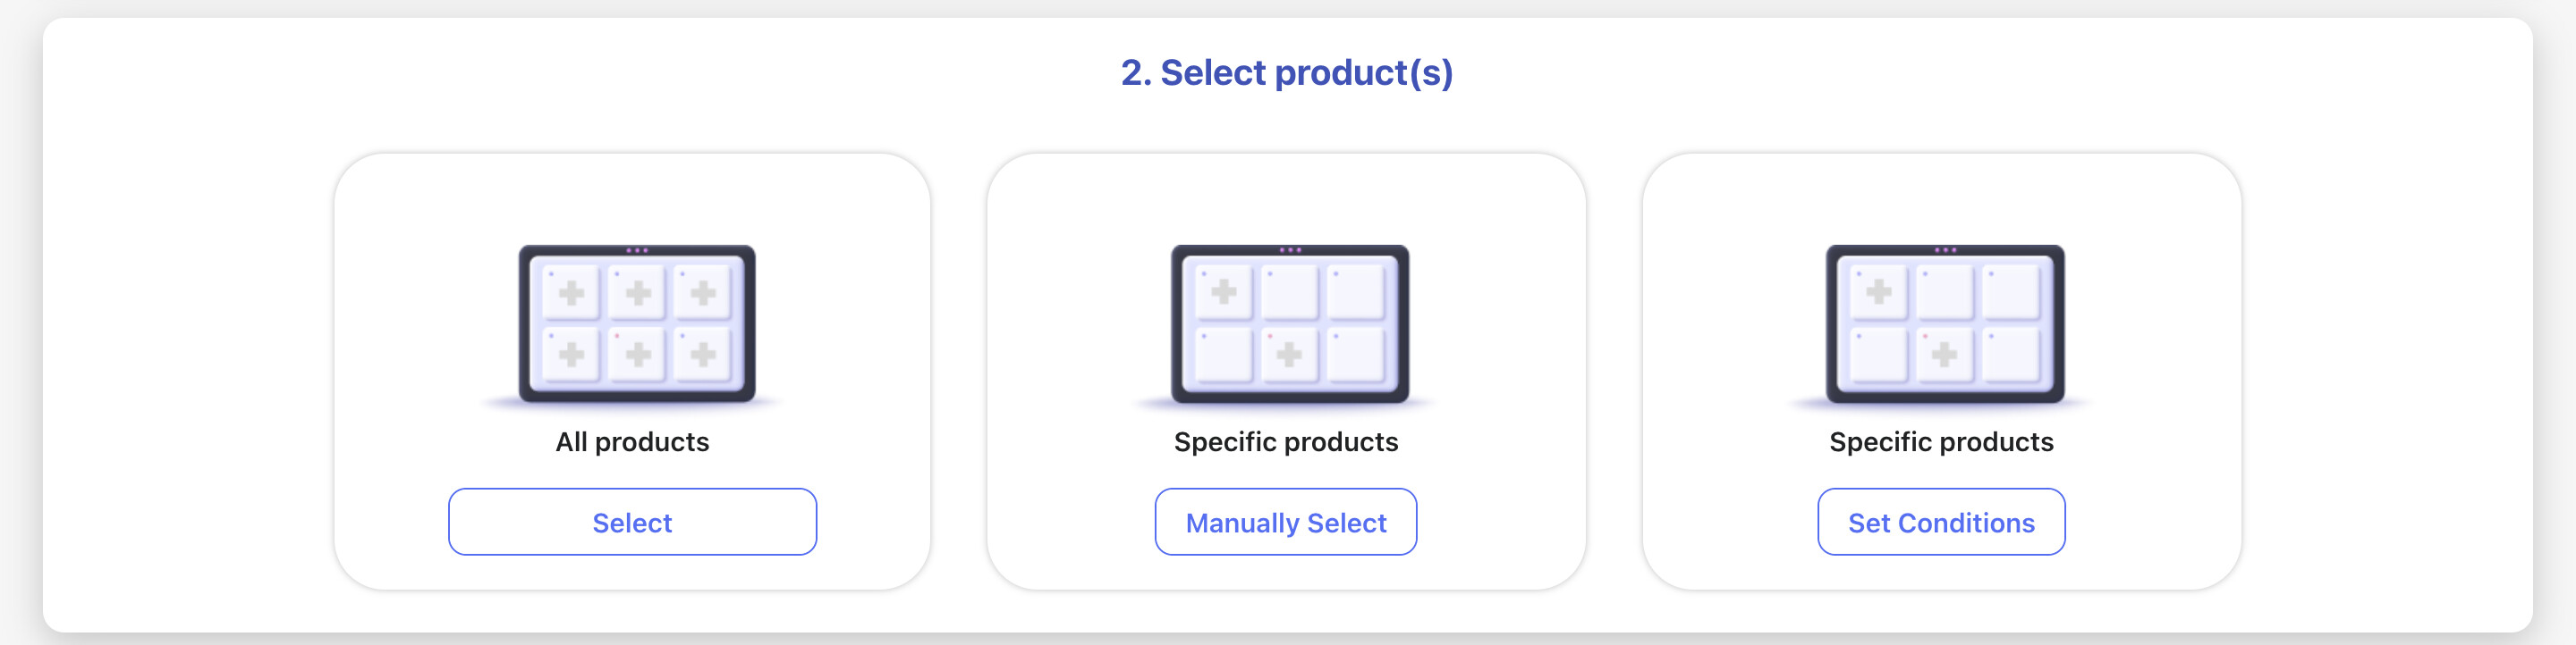Click empty bottom-left tile above Set Conditions

pos(1878,355)
